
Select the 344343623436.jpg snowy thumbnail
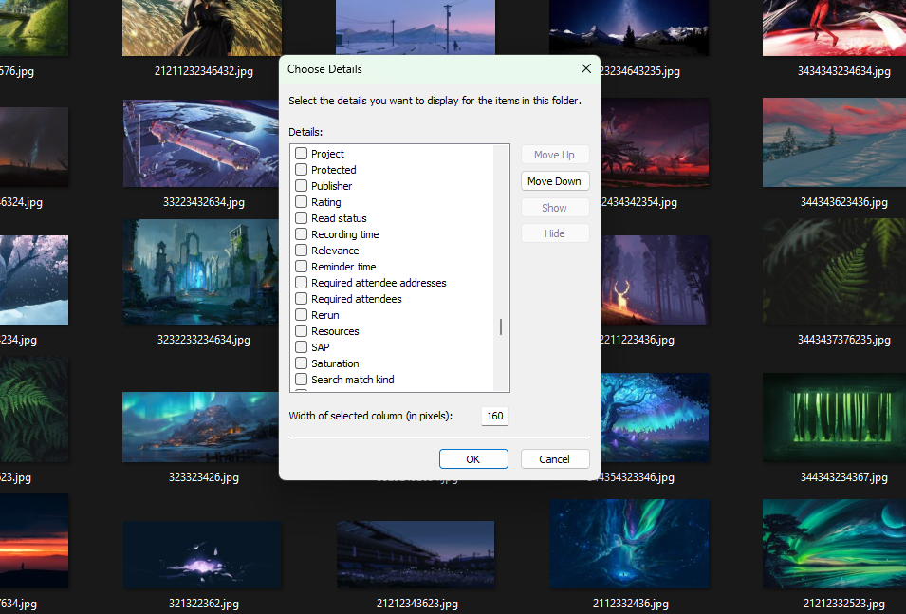pos(834,142)
